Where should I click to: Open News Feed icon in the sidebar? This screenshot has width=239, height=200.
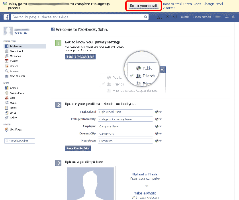[7, 51]
